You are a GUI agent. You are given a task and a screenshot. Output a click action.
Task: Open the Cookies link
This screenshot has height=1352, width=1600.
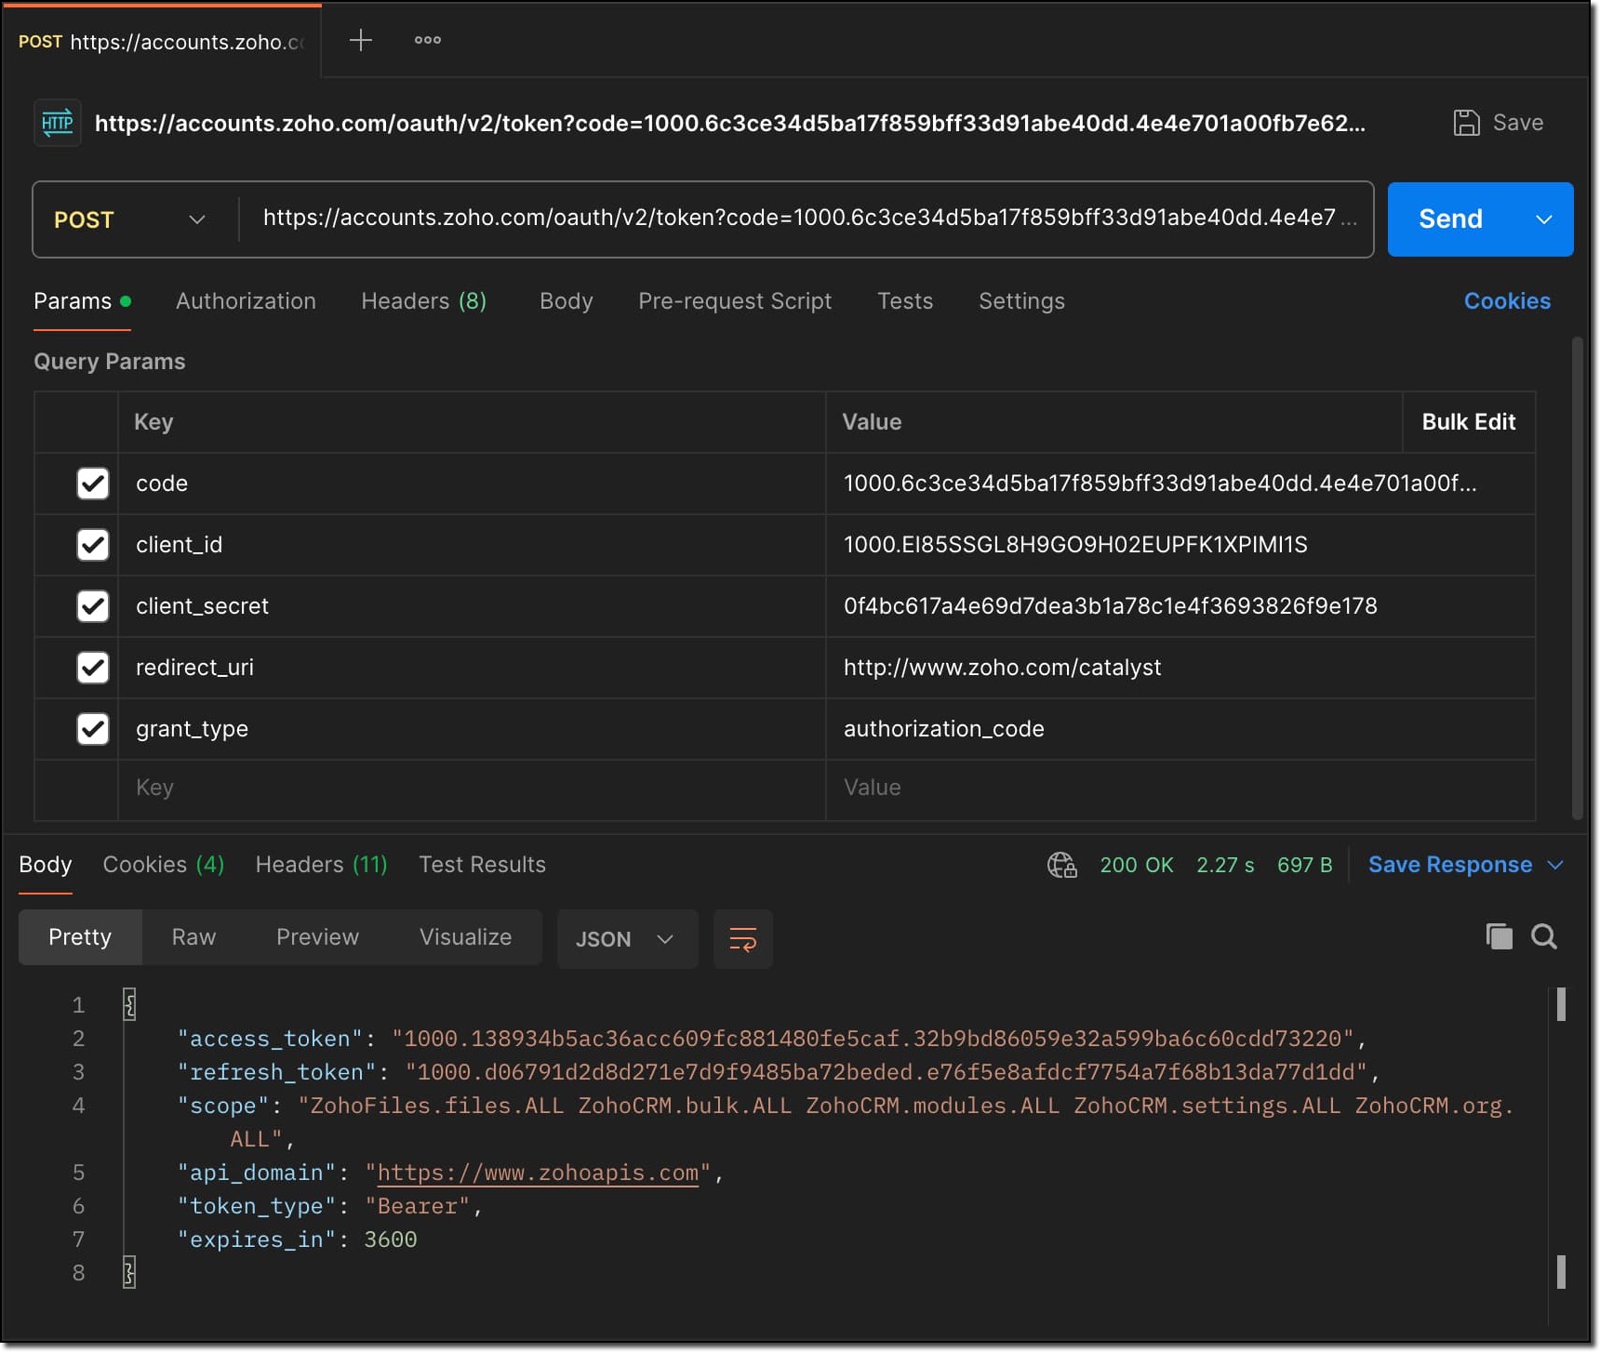pos(1507,301)
